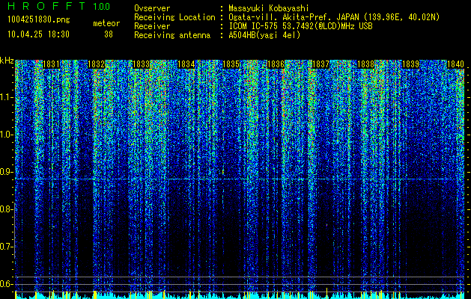Click the Ovserver label
This screenshot has width=471, height=299.
(152, 8)
